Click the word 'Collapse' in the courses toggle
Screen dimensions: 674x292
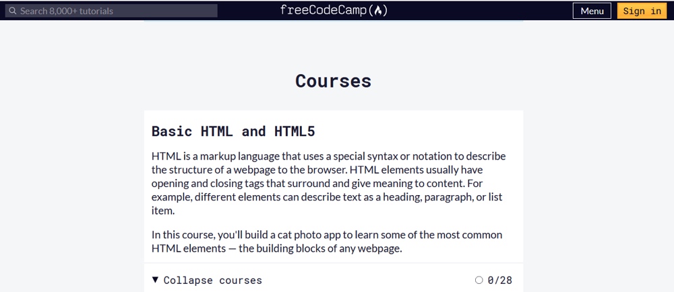click(188, 280)
